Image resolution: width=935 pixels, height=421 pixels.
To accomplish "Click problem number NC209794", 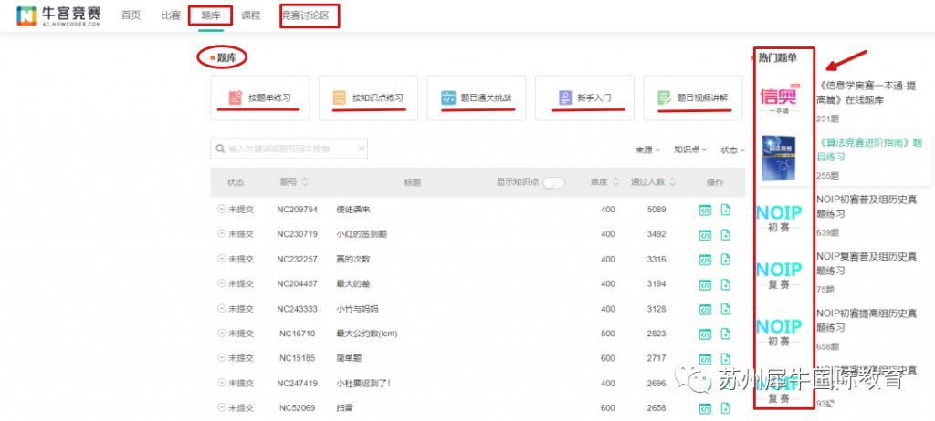I will click(297, 210).
